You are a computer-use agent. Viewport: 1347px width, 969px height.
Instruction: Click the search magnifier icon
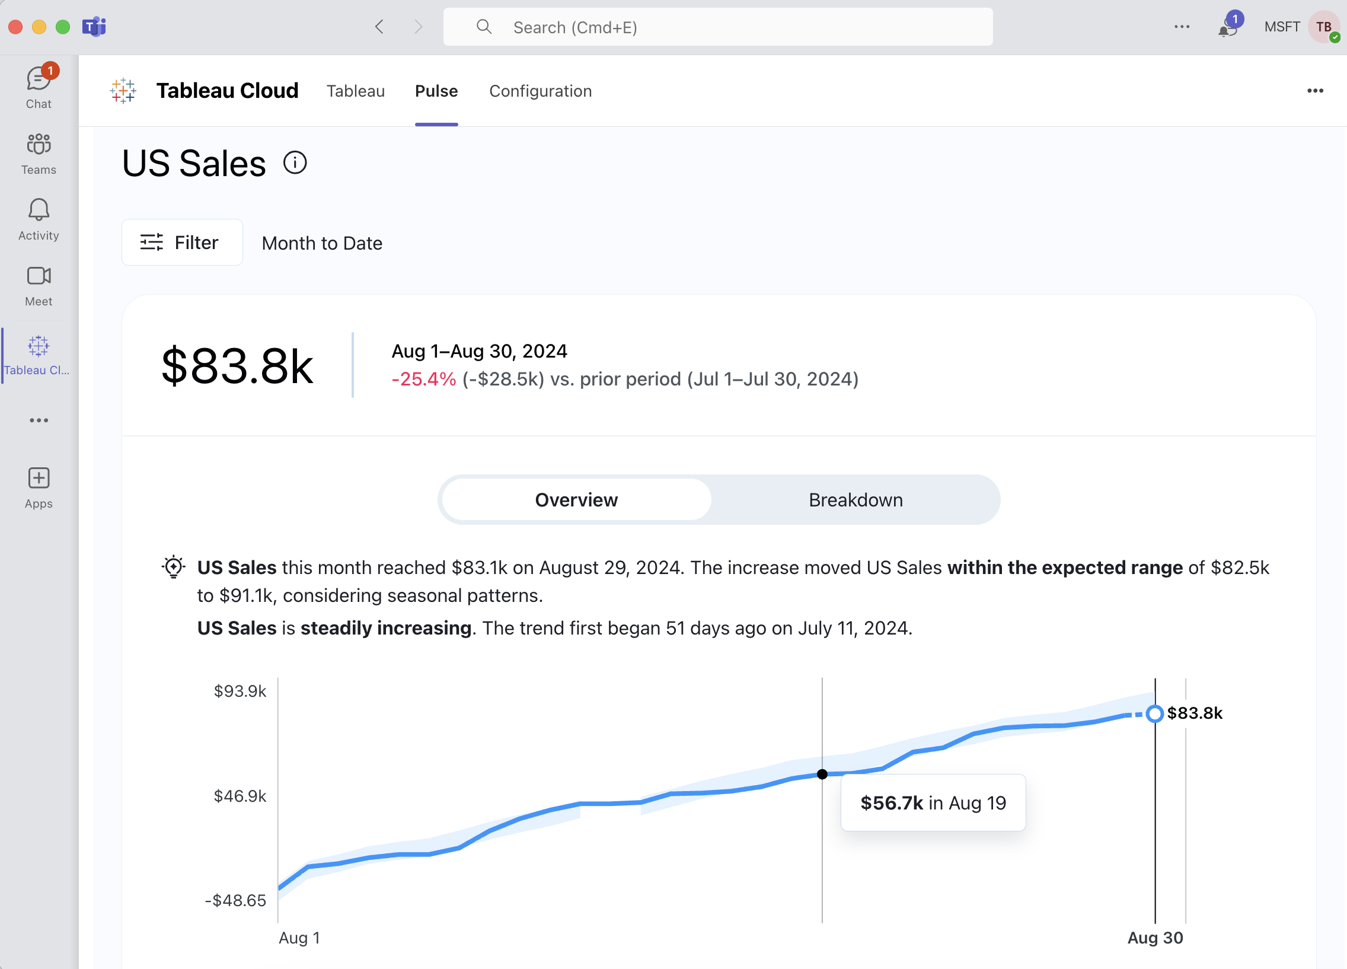click(484, 27)
